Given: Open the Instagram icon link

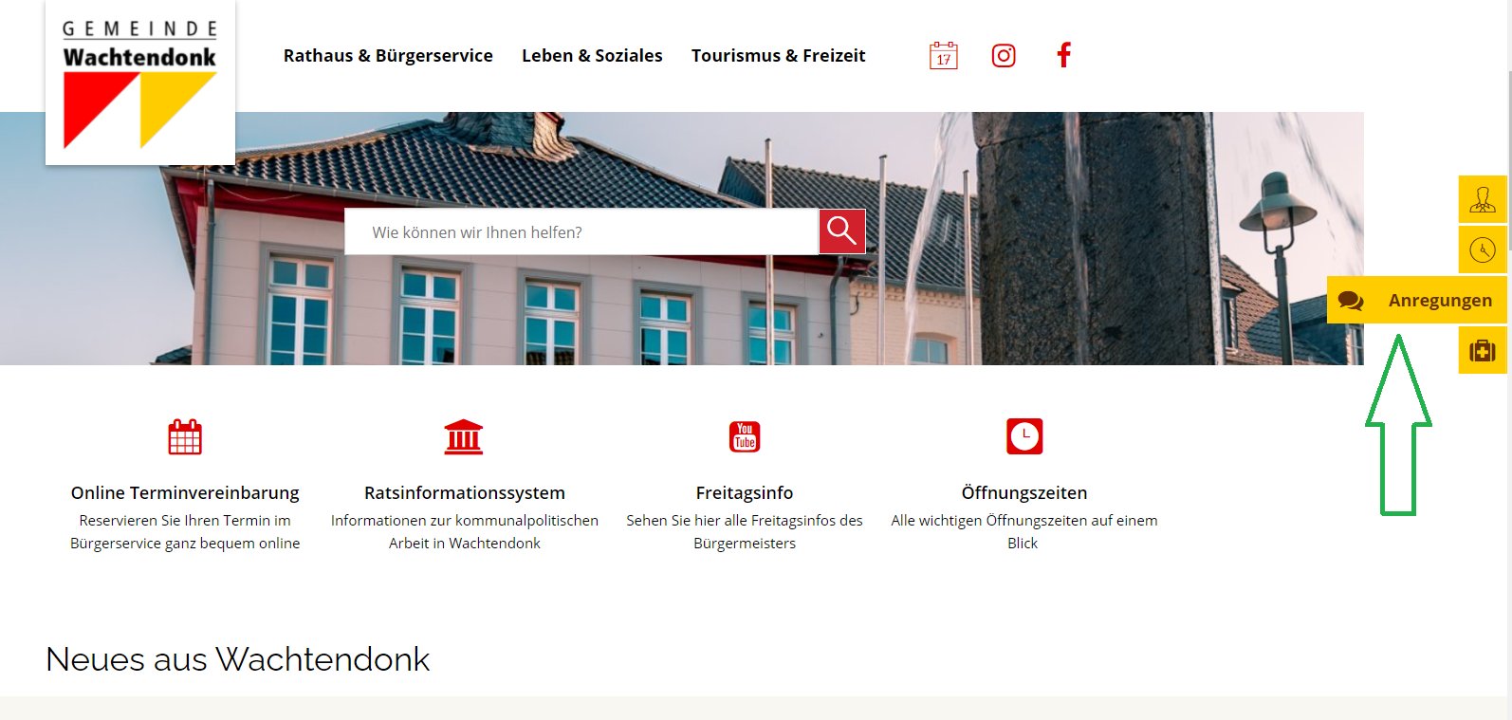Looking at the screenshot, I should 1004,56.
